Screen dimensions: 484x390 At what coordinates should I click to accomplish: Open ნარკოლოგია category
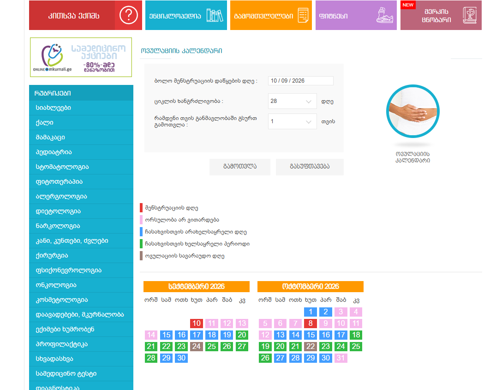pyautogui.click(x=81, y=226)
